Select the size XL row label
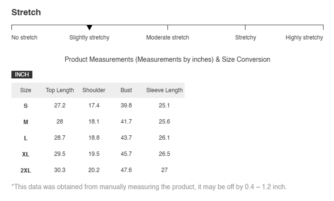The width and height of the screenshot is (334, 201). click(x=26, y=154)
